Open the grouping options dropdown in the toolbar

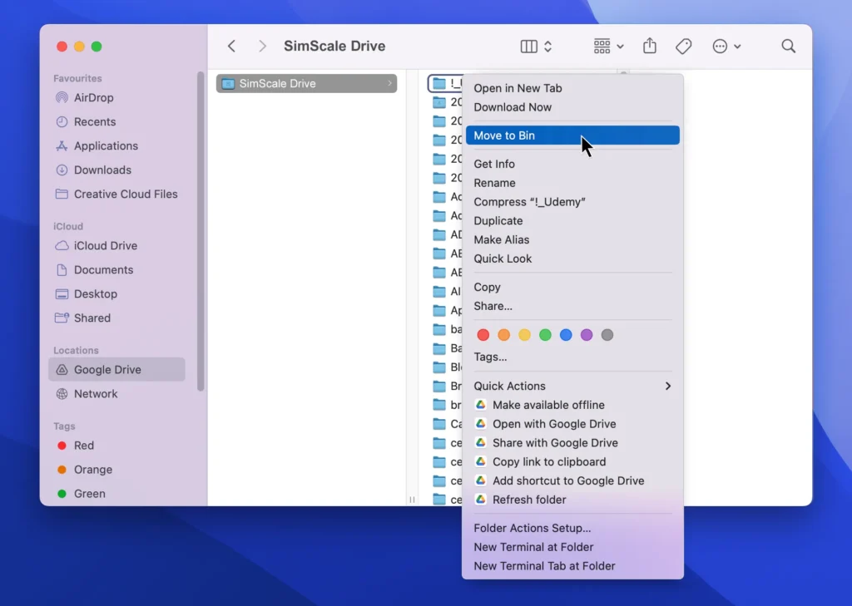607,47
